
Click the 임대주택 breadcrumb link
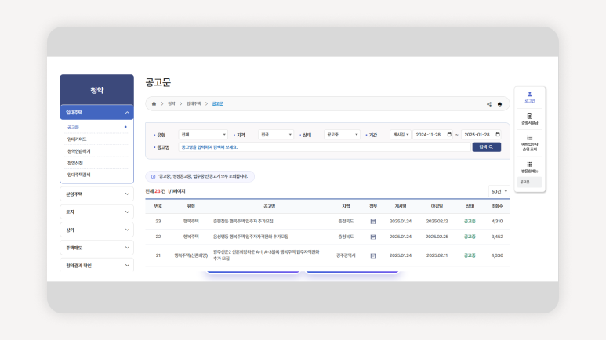pos(194,103)
